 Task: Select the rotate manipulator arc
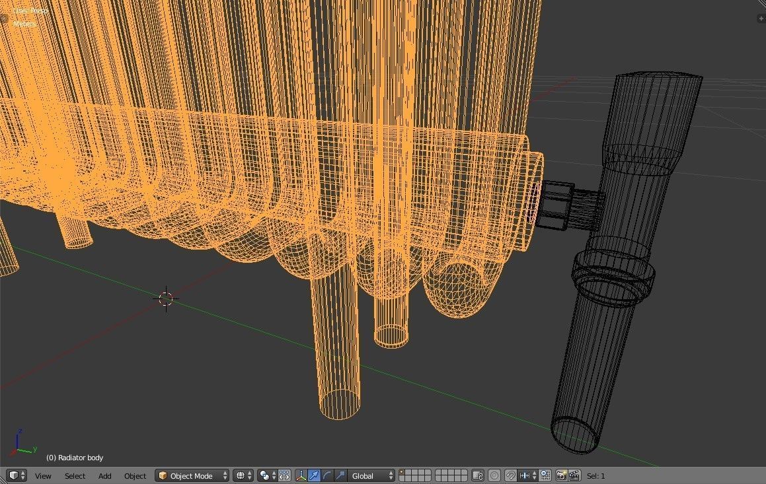tap(327, 475)
